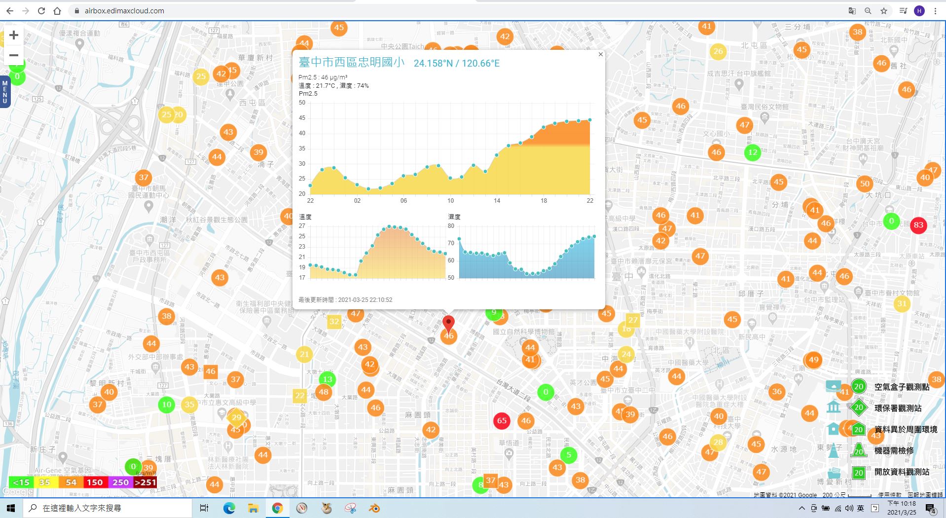Image resolution: width=946 pixels, height=518 pixels.
Task: Select the yellow 21 sensor marker
Action: click(x=304, y=354)
